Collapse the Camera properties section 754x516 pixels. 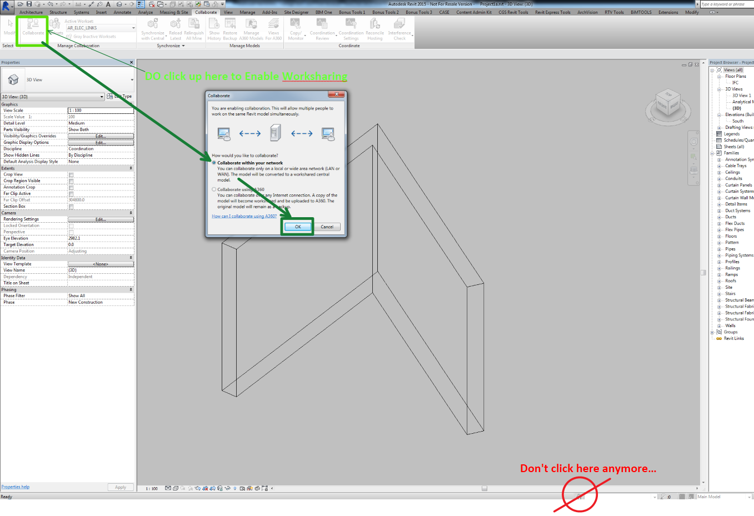click(x=131, y=213)
